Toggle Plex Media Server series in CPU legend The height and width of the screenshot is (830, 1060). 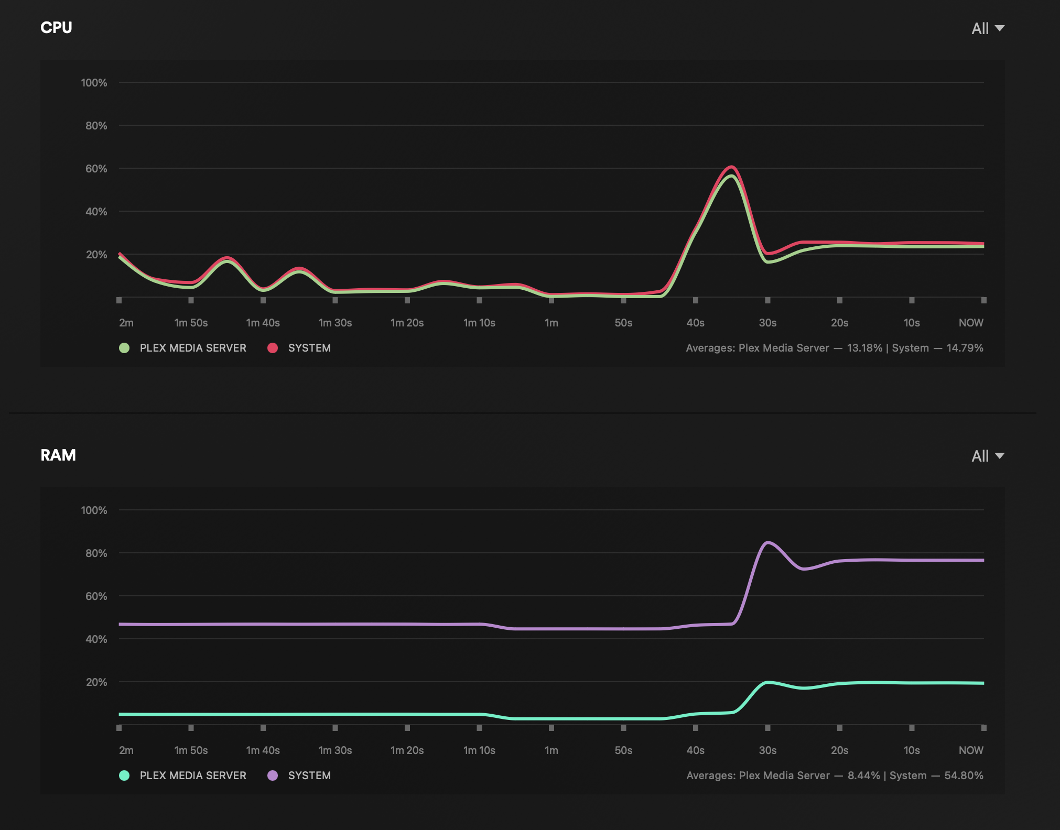192,348
